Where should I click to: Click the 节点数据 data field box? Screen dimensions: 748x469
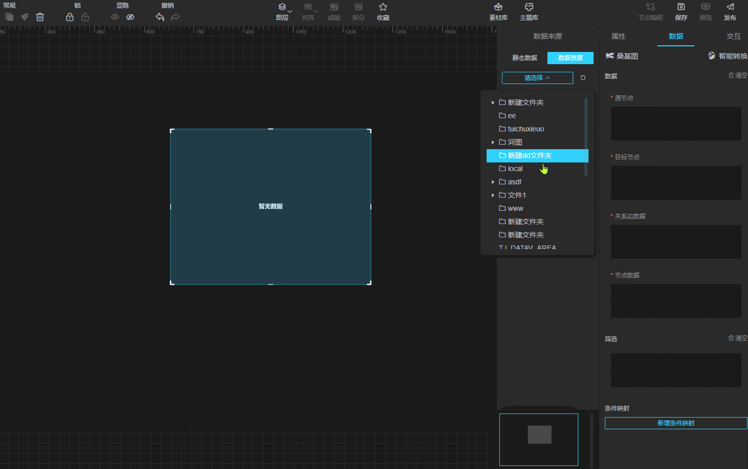click(676, 301)
